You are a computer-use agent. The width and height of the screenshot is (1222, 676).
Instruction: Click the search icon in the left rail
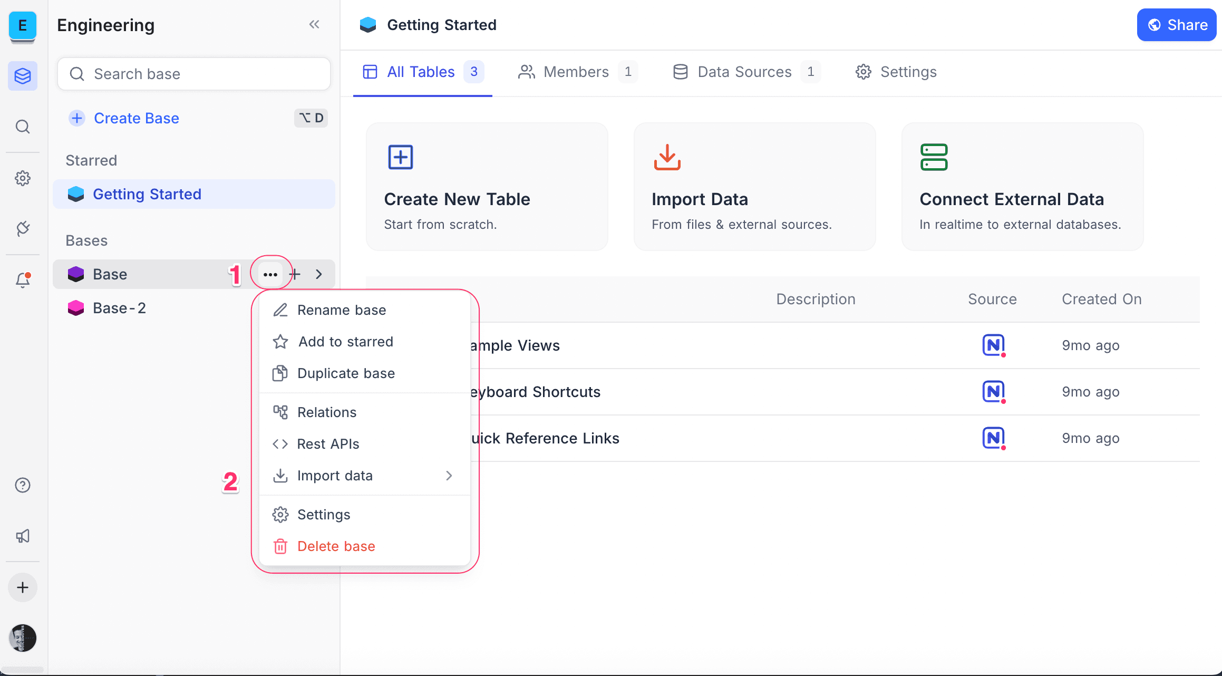[x=23, y=127]
